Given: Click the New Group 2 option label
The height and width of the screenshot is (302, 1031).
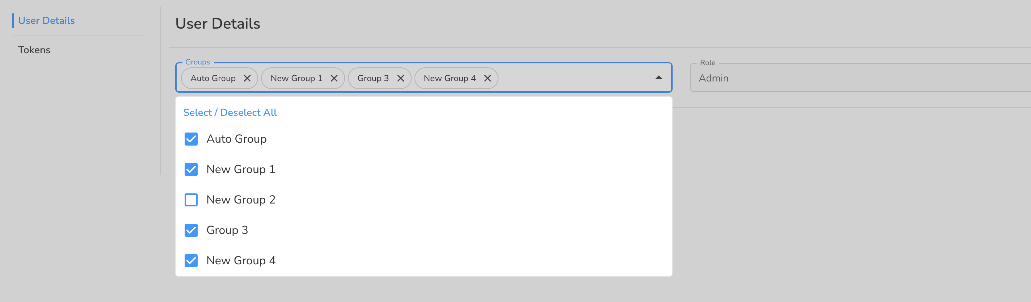Looking at the screenshot, I should 241,200.
